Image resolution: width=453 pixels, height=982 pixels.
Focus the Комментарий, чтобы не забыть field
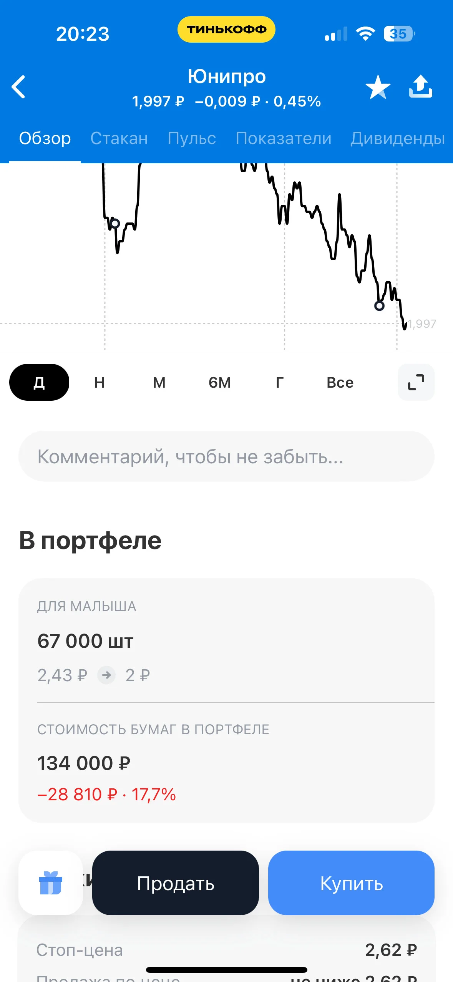[x=226, y=456]
